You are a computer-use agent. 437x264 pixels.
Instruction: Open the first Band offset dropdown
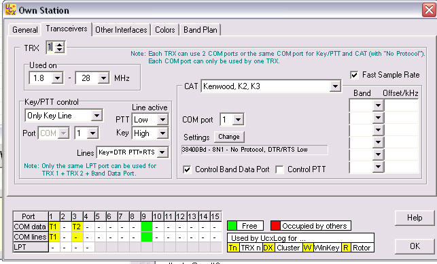[378, 105]
